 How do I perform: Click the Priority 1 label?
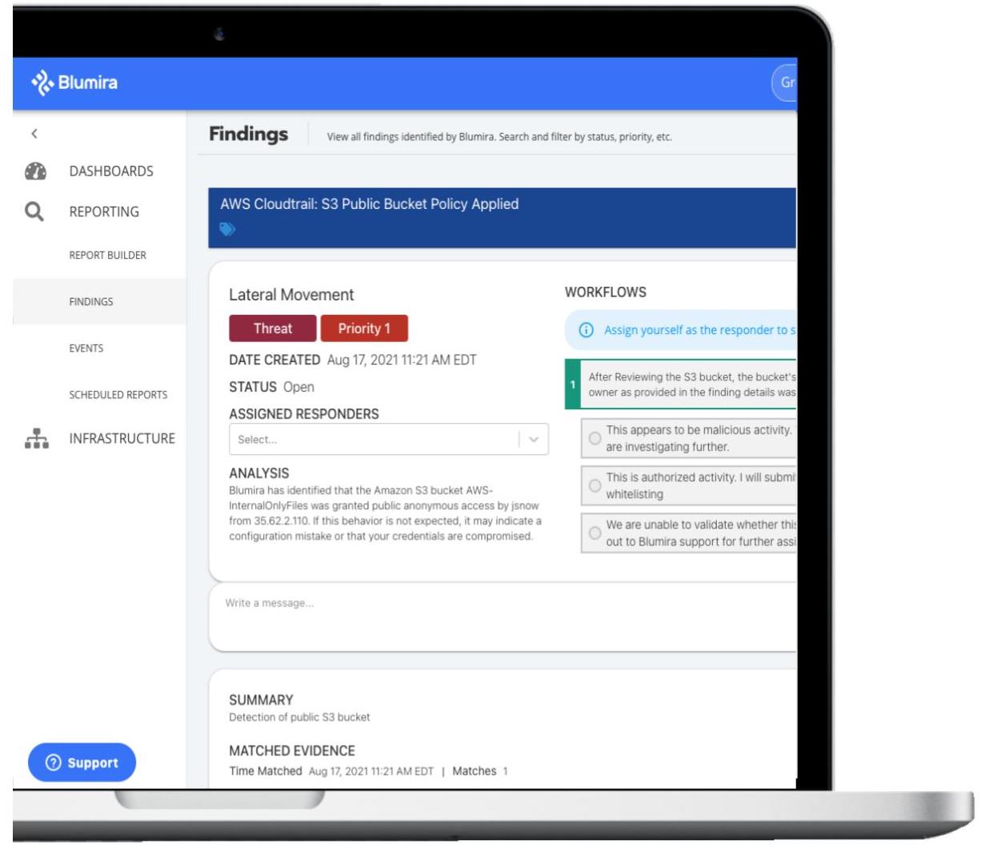point(364,328)
